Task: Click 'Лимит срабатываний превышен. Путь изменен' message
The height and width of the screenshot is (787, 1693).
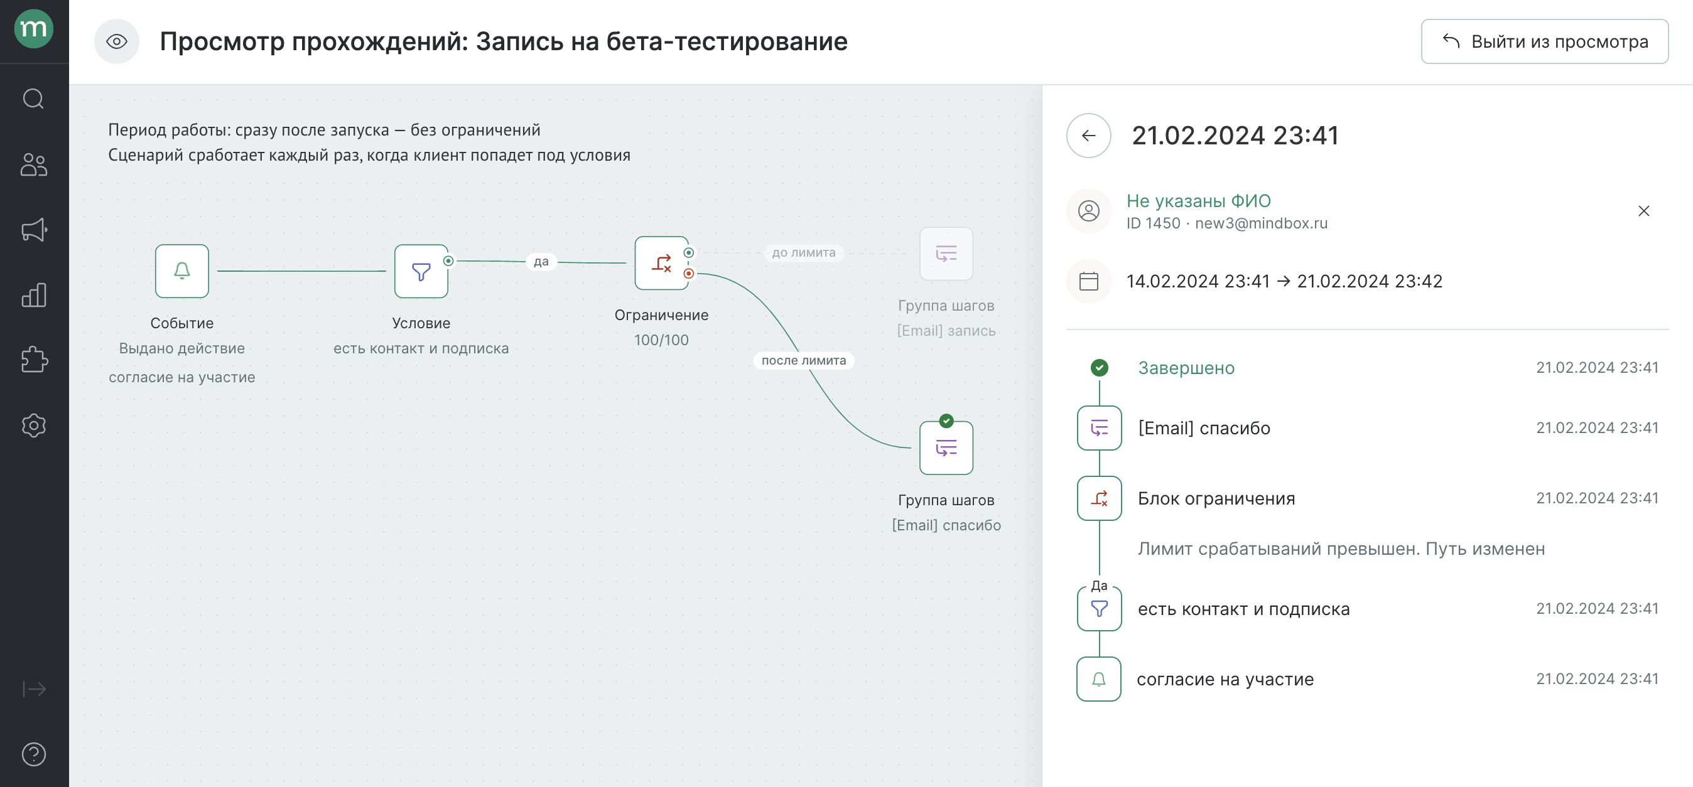Action: coord(1341,549)
